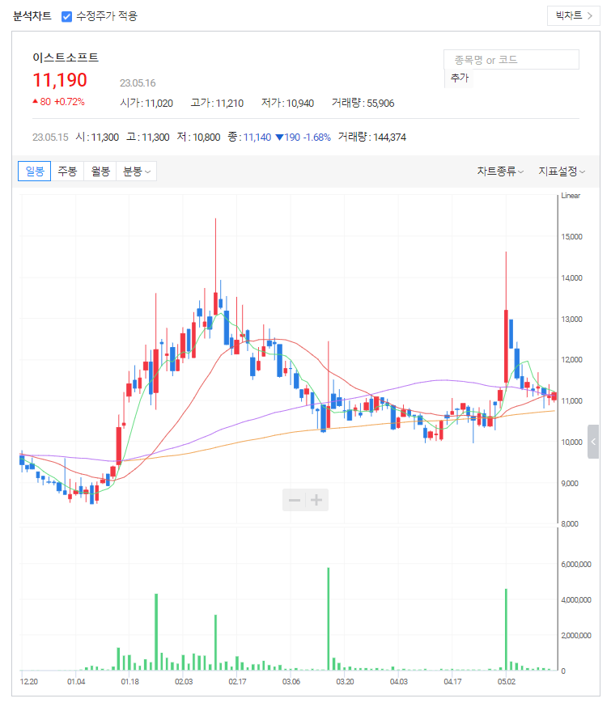Click the 거래량: 144,374 previous volume text
Viewport: 611px width, 707px height.
pyautogui.click(x=372, y=137)
